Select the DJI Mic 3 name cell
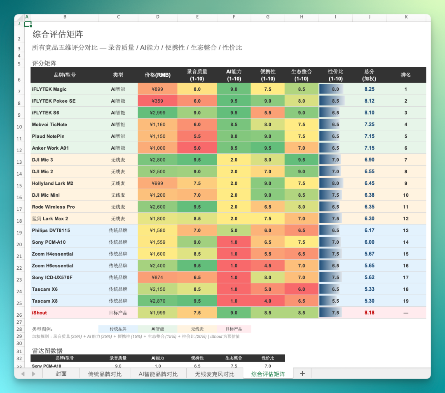445x393 pixels. coord(65,160)
